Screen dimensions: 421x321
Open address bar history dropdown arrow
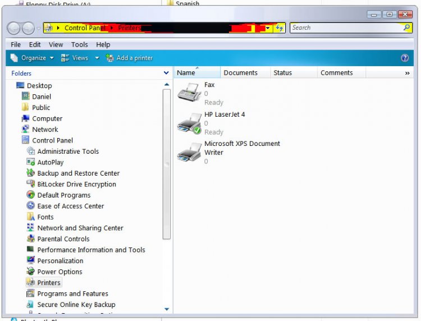(268, 28)
